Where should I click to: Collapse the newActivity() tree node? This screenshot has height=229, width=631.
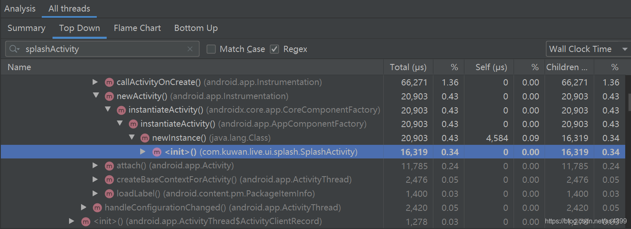pos(96,95)
